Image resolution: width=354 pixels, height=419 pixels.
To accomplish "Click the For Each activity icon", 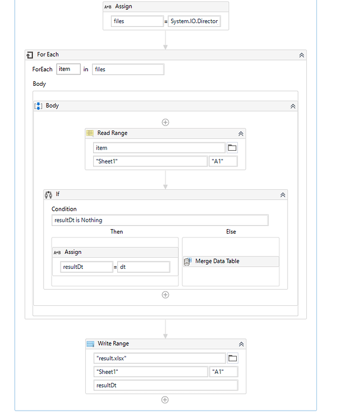I will (30, 55).
